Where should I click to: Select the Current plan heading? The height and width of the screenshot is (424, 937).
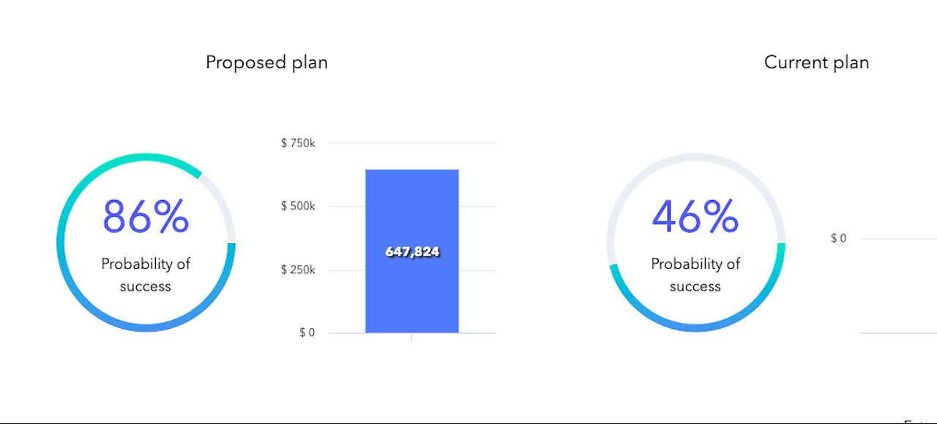click(x=816, y=63)
